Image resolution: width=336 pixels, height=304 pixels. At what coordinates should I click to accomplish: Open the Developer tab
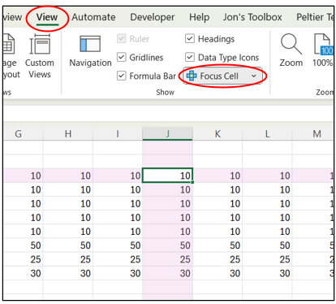click(153, 17)
